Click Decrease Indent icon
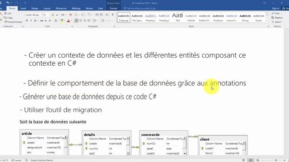289x162 pixels. pos(97,15)
